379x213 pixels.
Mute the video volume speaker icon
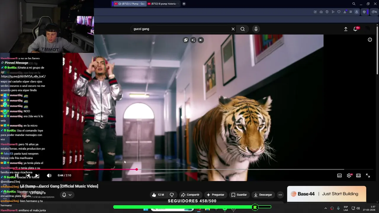pos(49,175)
